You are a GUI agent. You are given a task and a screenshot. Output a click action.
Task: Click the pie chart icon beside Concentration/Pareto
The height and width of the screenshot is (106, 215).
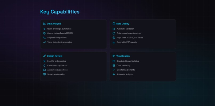click(45, 33)
